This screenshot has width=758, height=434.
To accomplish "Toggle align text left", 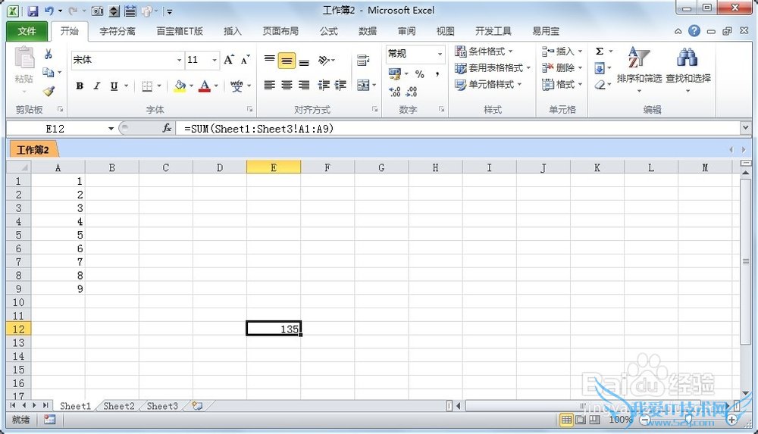I will pos(270,85).
